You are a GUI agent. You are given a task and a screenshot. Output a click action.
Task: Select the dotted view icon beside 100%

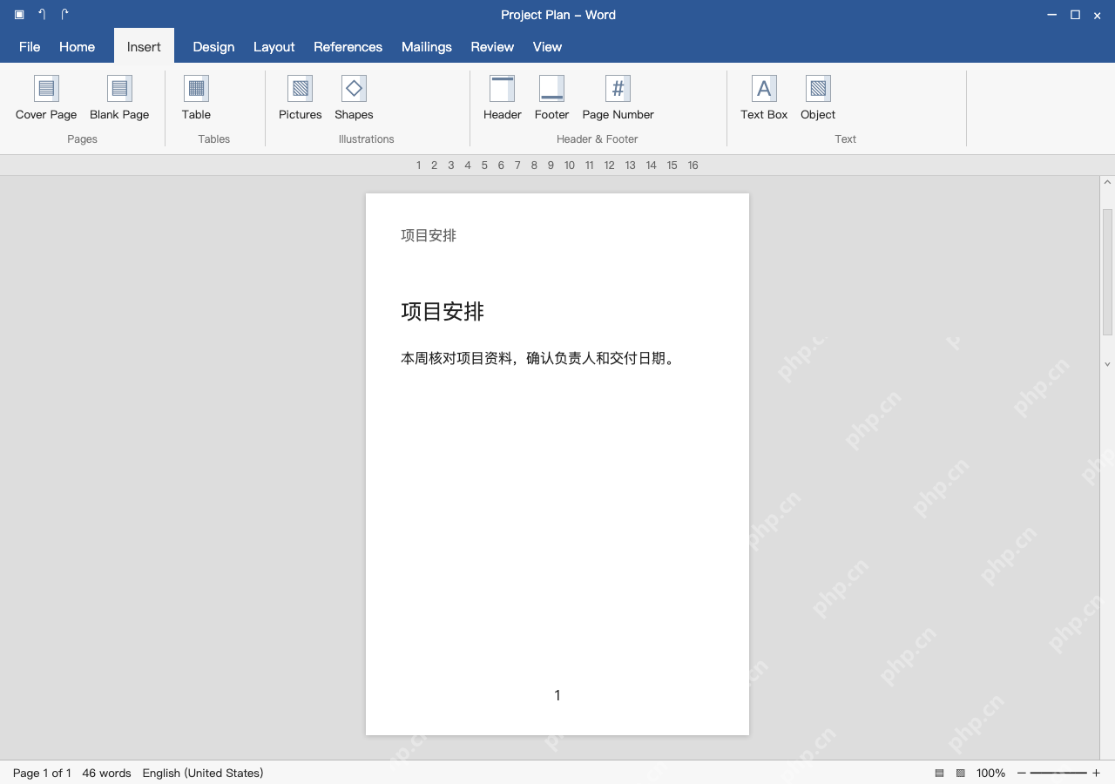click(x=961, y=773)
